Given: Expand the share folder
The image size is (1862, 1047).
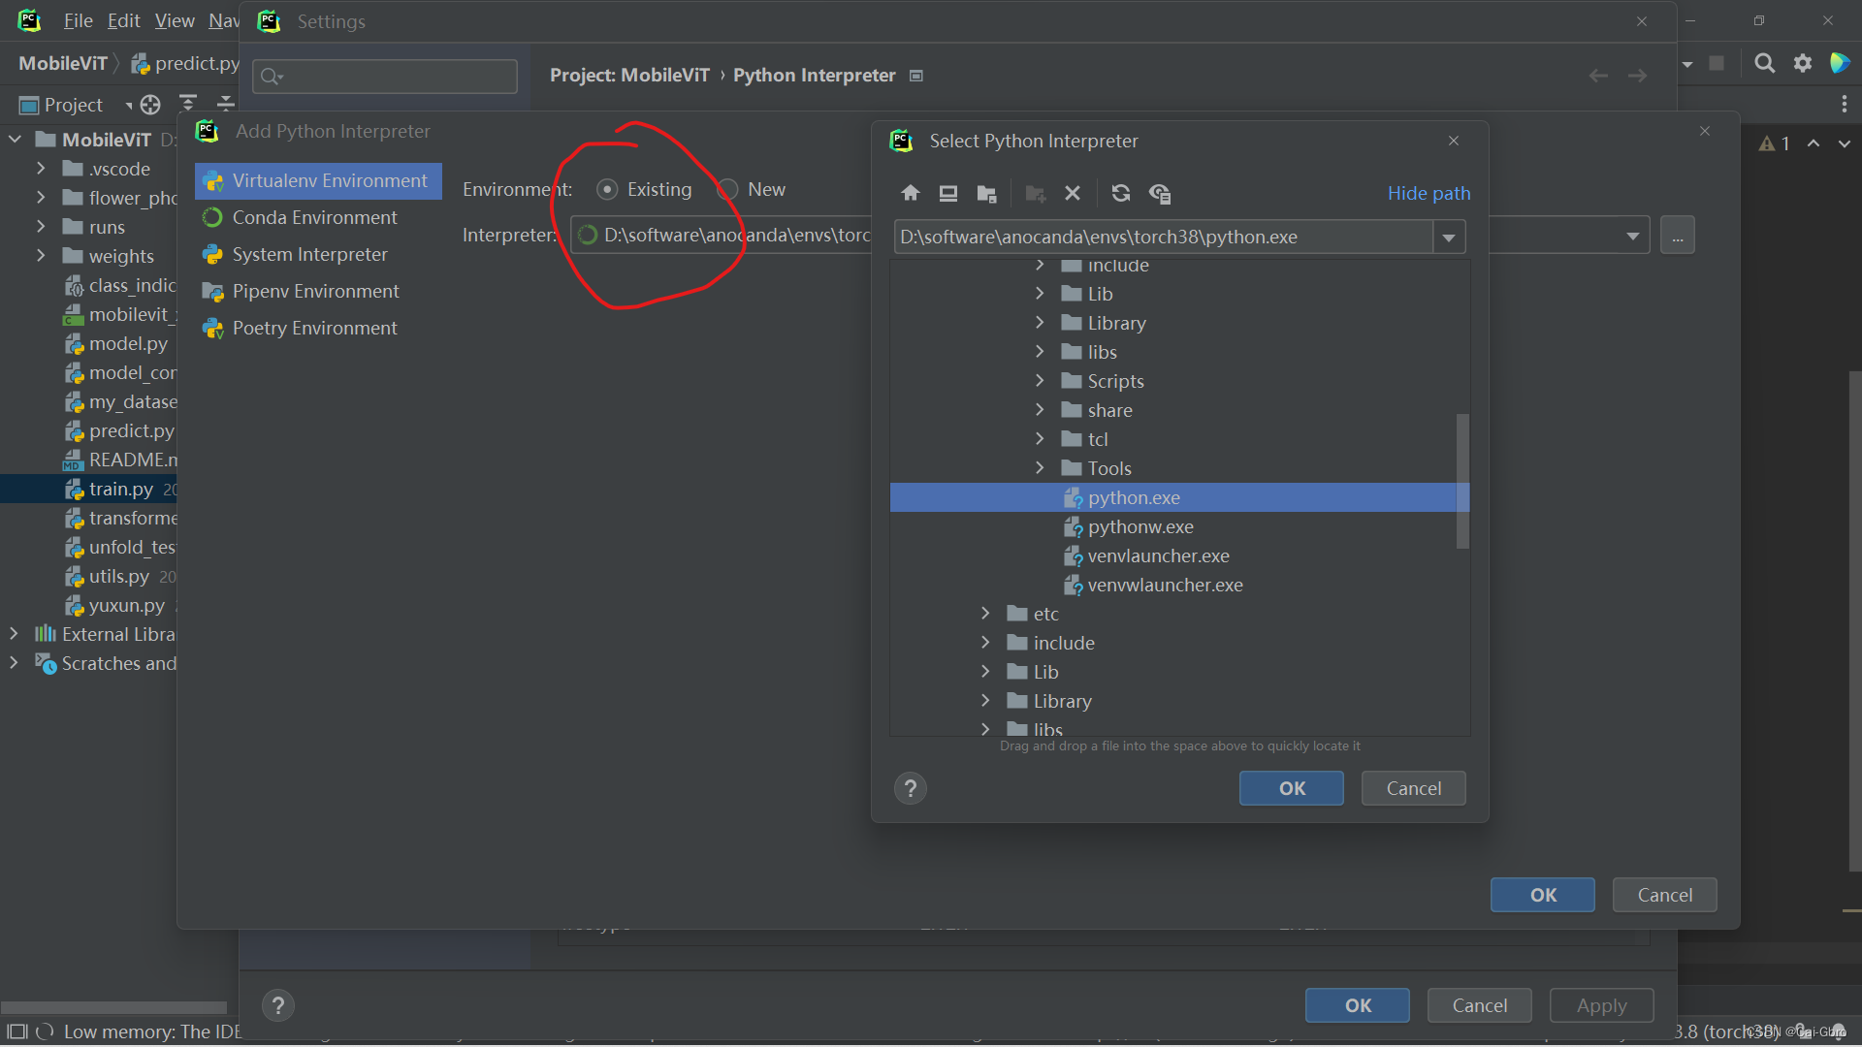Looking at the screenshot, I should [1040, 409].
